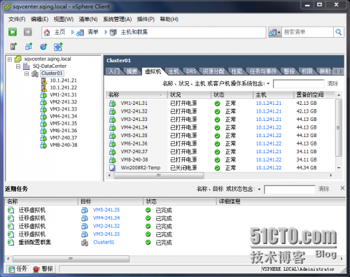
Task: Click the green Back navigation arrow
Action: click(13, 31)
